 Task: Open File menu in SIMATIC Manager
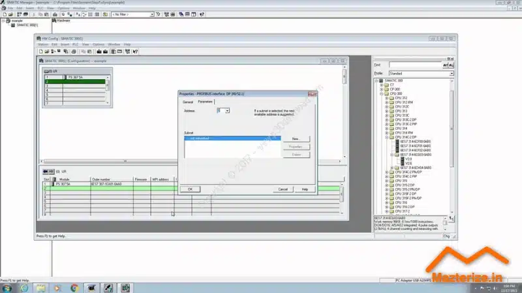click(x=10, y=8)
